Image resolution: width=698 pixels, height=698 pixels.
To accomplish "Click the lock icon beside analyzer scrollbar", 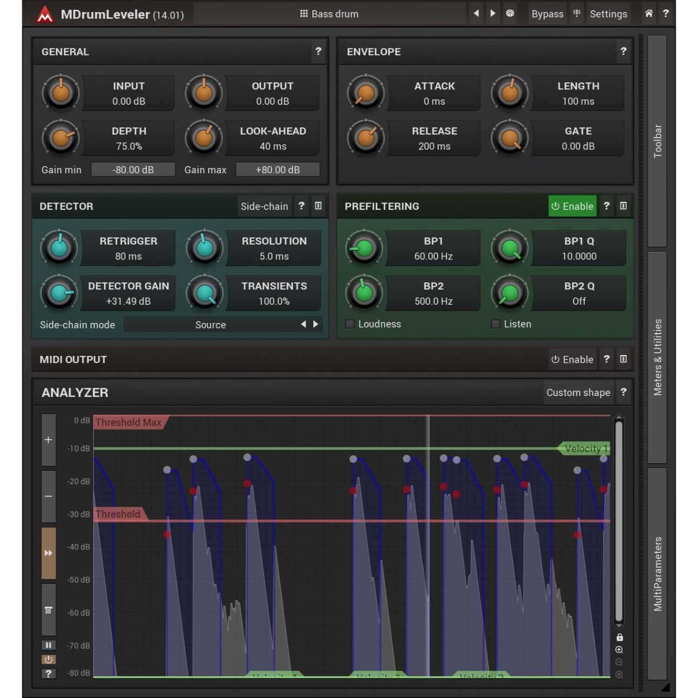I will 619,638.
